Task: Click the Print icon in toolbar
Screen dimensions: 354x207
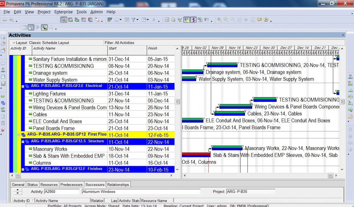Action: 5,20
